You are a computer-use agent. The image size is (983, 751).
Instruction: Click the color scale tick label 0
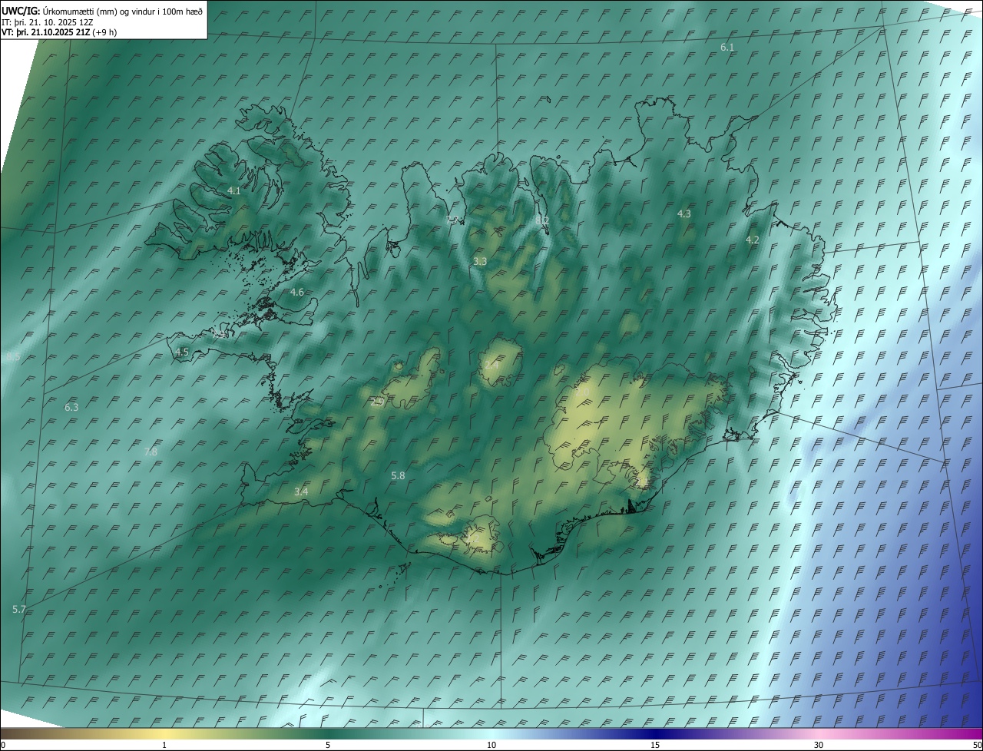[x=3, y=745]
